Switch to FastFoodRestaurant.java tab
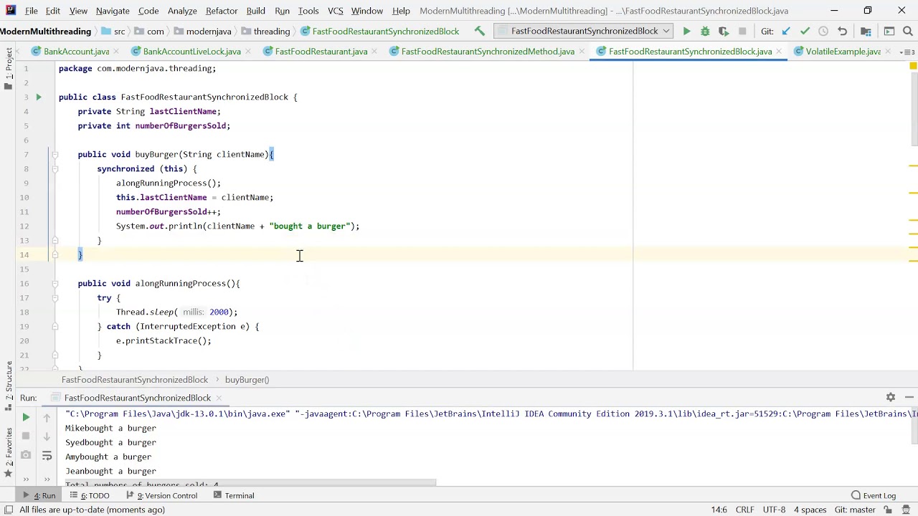The width and height of the screenshot is (918, 516). (321, 52)
